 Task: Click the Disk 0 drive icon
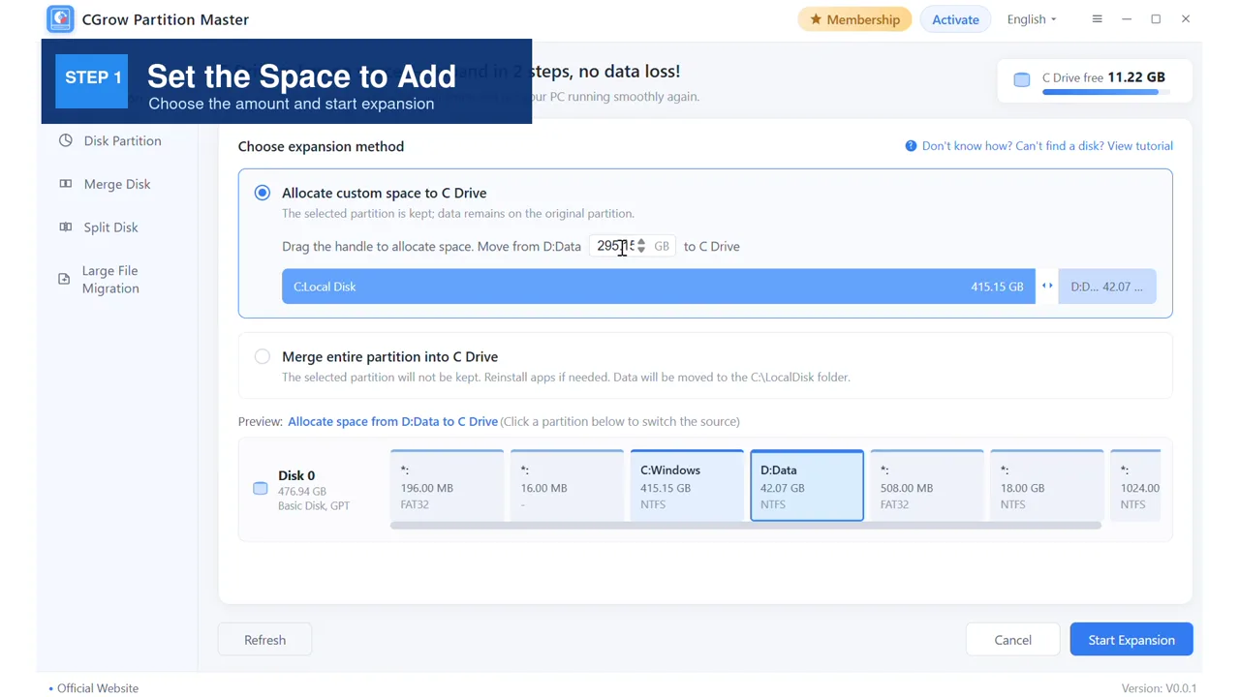point(260,488)
